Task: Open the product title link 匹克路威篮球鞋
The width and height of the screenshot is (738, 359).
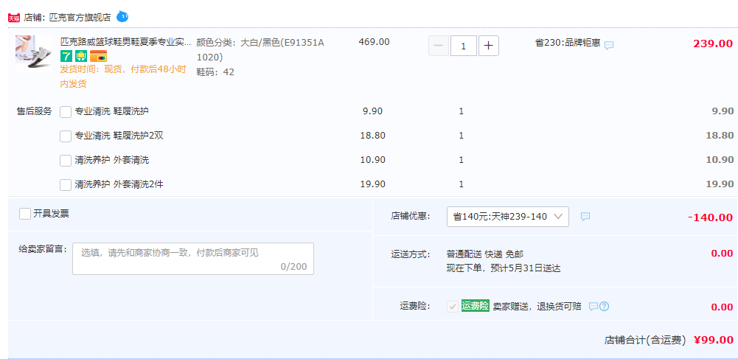Action: pyautogui.click(x=125, y=42)
